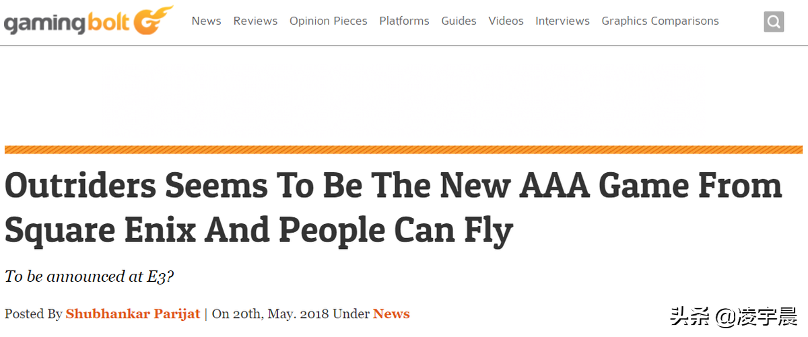Select Guides in the navigation bar
The height and width of the screenshot is (337, 808).
(x=459, y=21)
